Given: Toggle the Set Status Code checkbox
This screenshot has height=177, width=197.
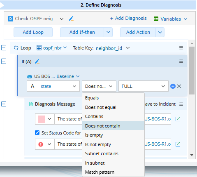Looking at the screenshot, I should pyautogui.click(x=37, y=133).
